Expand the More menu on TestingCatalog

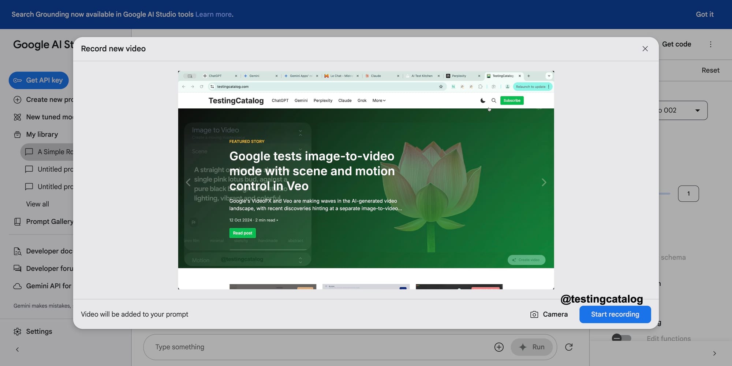(379, 100)
